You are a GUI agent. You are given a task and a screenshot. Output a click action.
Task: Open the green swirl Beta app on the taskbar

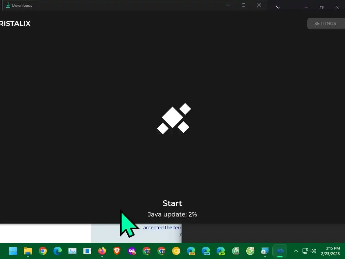point(236,251)
